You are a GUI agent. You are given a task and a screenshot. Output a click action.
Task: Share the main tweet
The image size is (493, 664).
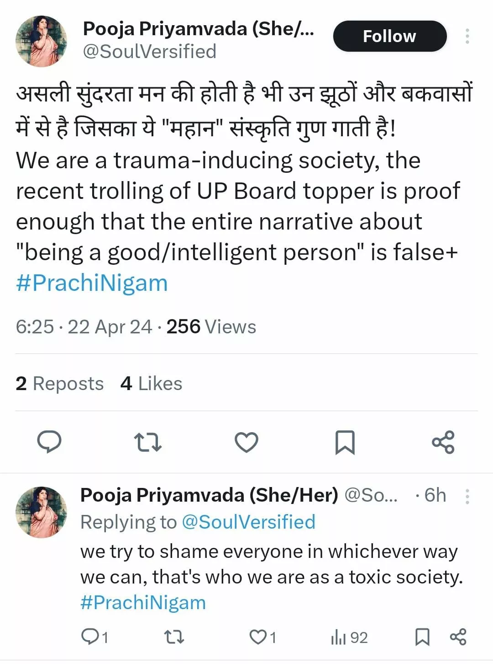(443, 442)
